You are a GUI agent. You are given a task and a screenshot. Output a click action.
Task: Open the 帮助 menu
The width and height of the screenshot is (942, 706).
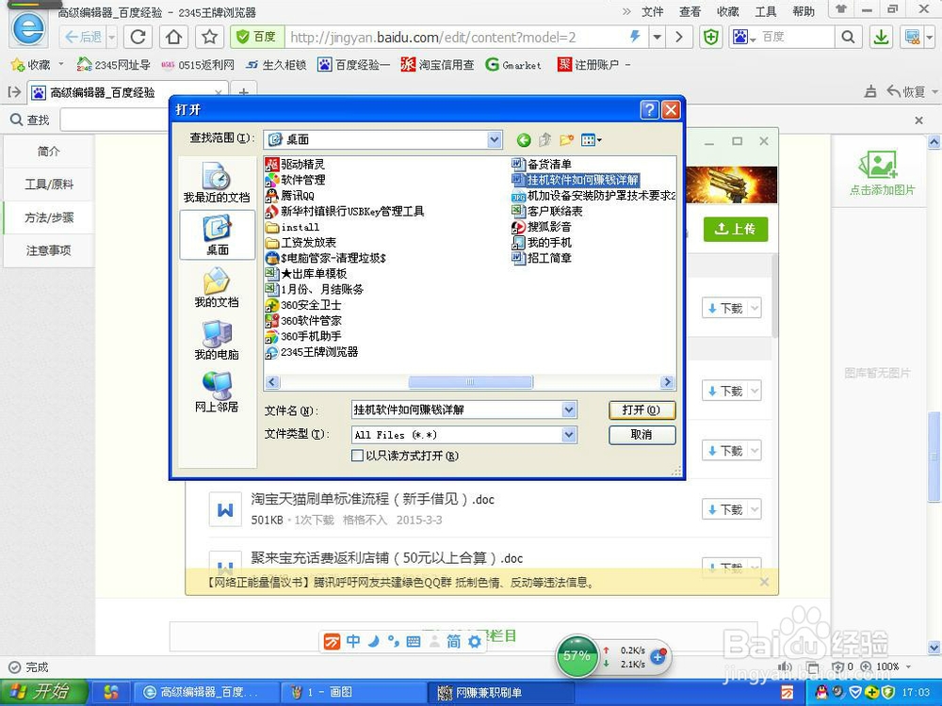pos(804,11)
